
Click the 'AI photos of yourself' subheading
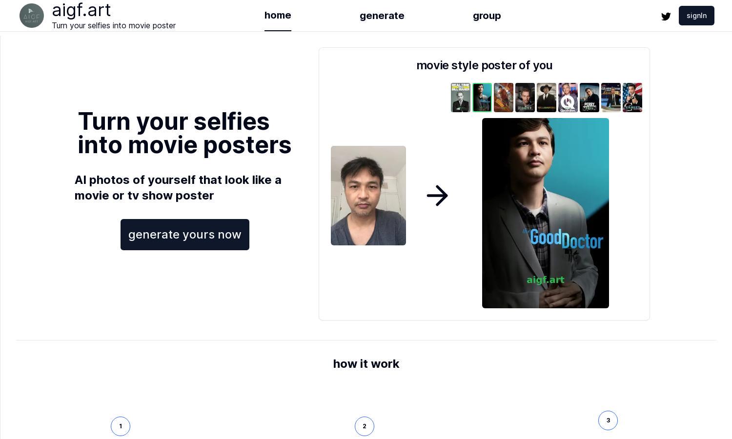tap(178, 188)
